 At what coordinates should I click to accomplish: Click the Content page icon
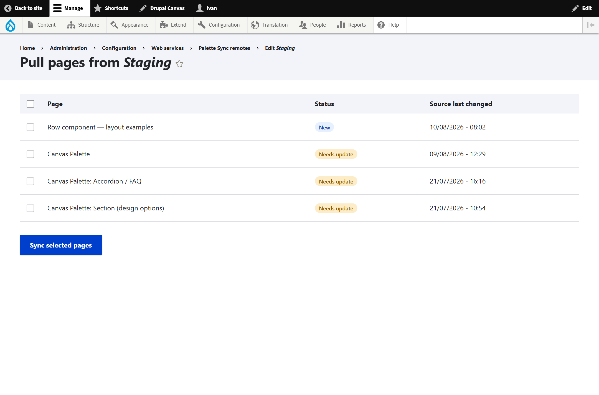tap(31, 25)
